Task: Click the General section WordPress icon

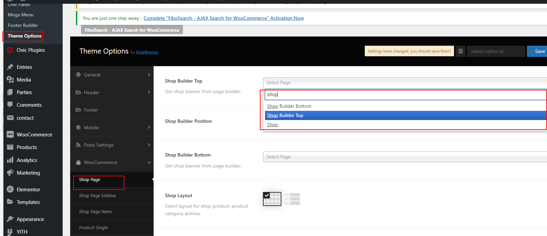Action: click(x=78, y=75)
